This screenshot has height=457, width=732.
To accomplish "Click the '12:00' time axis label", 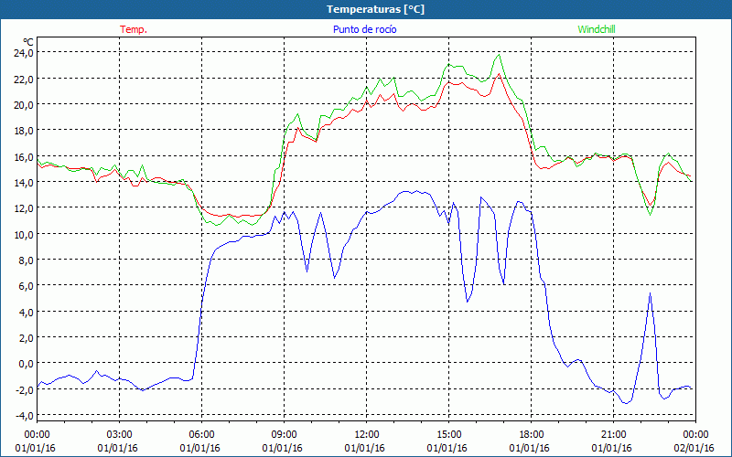I will click(x=367, y=435).
